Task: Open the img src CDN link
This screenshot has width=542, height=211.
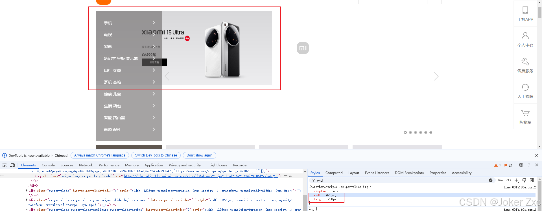Action: pyautogui.click(x=201, y=176)
